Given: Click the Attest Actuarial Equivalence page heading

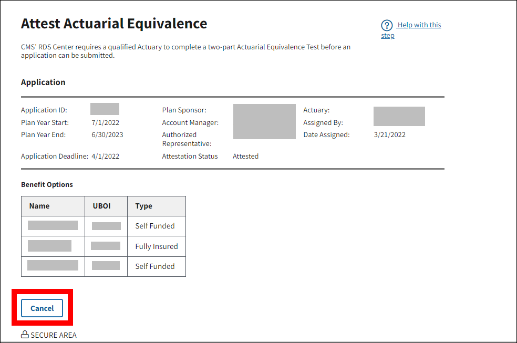Looking at the screenshot, I should click(x=114, y=24).
